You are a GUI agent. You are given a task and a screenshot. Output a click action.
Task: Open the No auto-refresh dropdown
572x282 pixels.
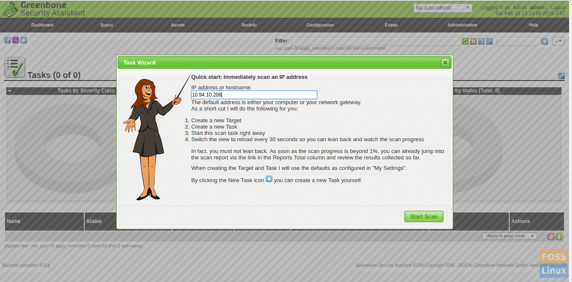pyautogui.click(x=443, y=8)
